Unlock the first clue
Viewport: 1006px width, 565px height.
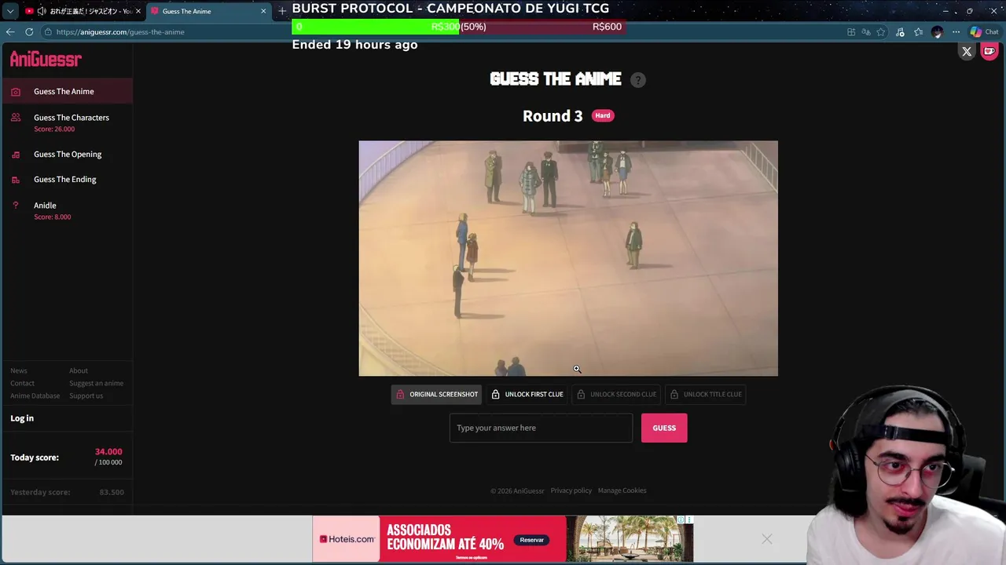tap(527, 394)
